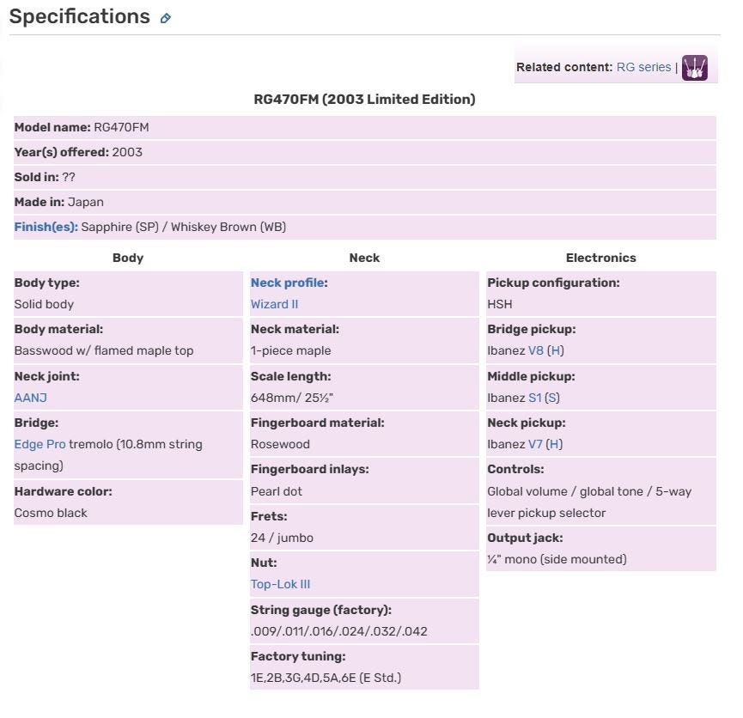Open the (S) link in Middle pickup row
Screen dimensions: 743x718
click(552, 398)
